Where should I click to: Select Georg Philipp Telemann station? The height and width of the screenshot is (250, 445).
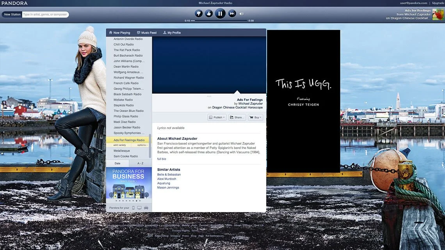click(x=128, y=89)
